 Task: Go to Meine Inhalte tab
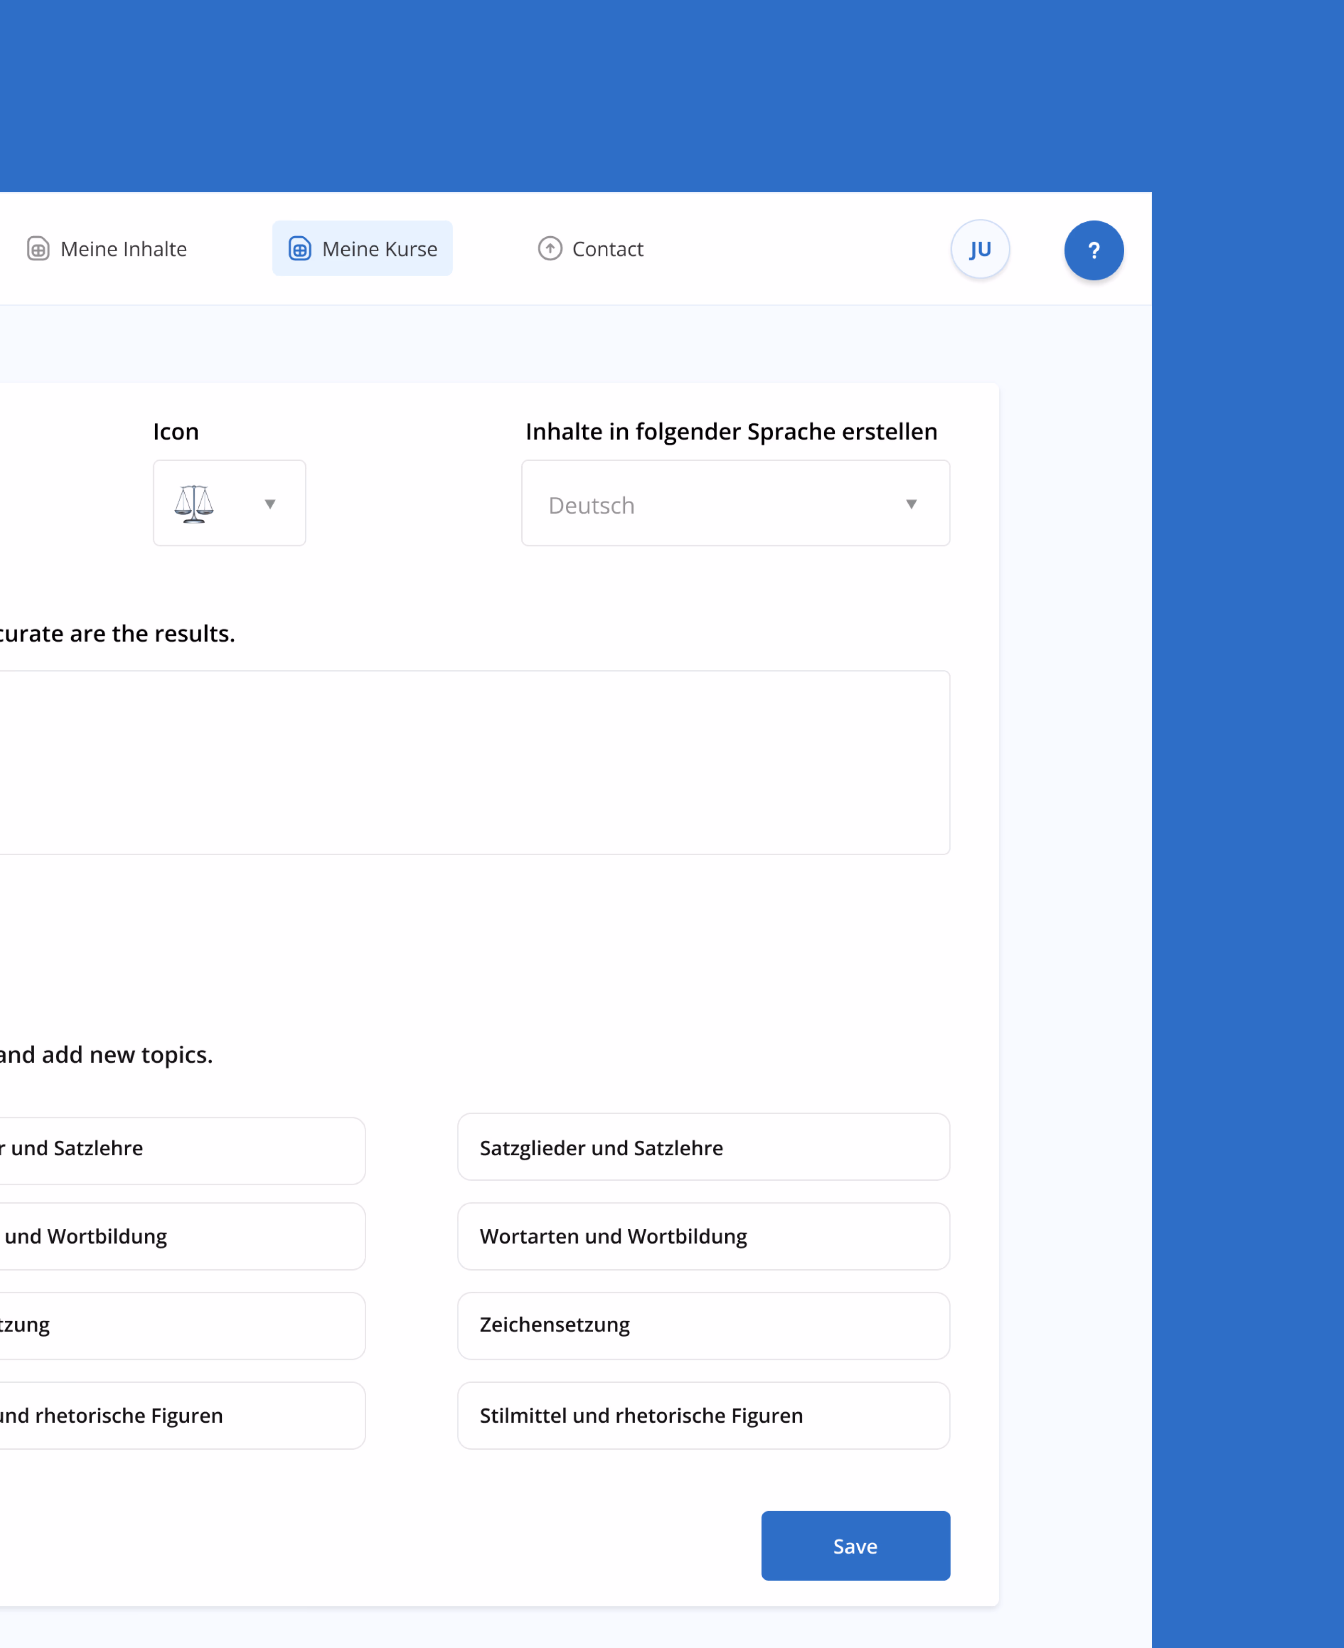tap(123, 249)
